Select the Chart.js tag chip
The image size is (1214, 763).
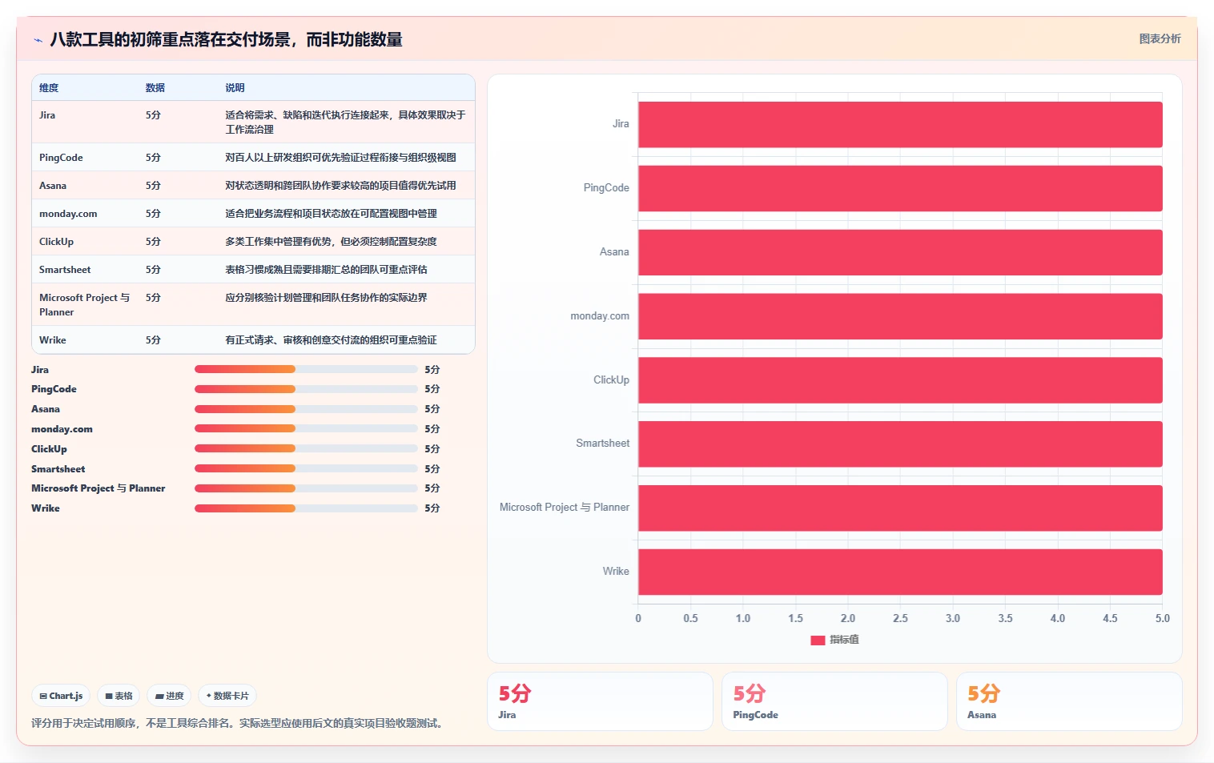point(62,696)
